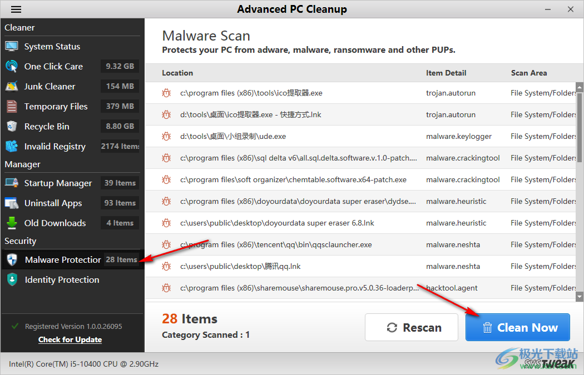584x375 pixels.
Task: Click the Invalid Registry cubes icon
Action: pyautogui.click(x=12, y=146)
